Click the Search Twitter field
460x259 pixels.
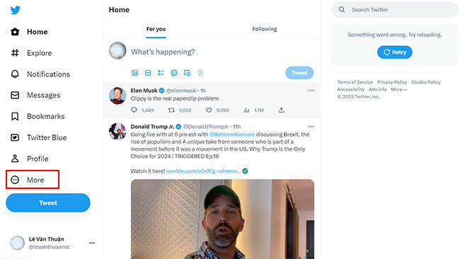395,10
